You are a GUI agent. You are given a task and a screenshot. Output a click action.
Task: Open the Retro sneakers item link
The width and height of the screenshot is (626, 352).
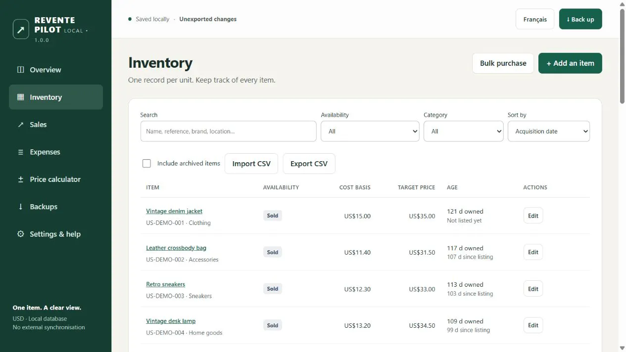tap(166, 284)
